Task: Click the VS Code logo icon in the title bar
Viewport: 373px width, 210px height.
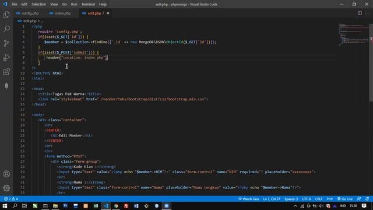Action: pos(5,4)
